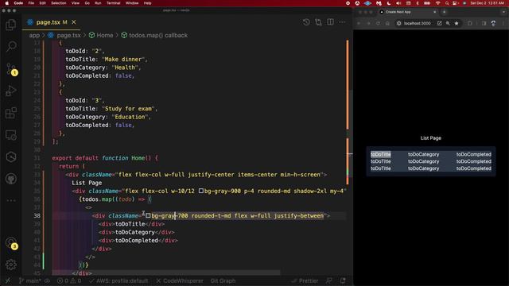The height and width of the screenshot is (286, 509).
Task: Open the Remote Explorer view
Action: (11, 135)
